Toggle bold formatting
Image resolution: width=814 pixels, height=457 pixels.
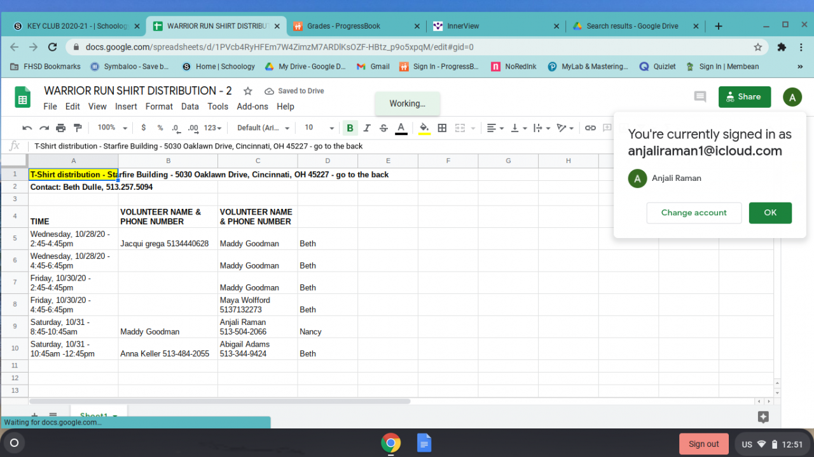pos(350,128)
